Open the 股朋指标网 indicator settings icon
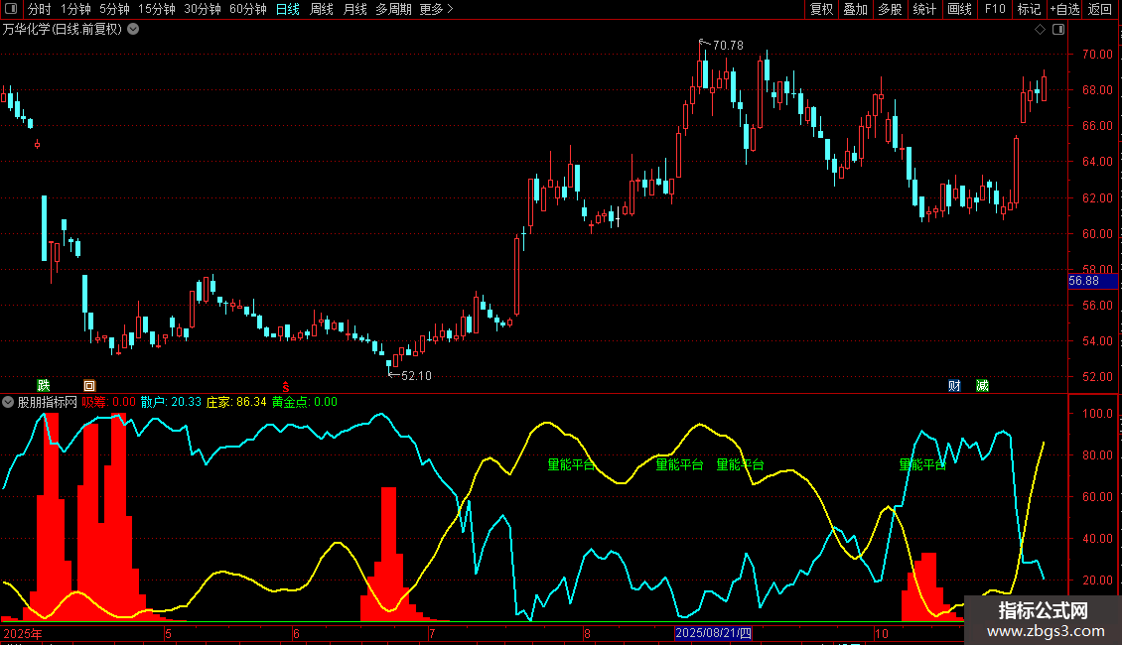The height and width of the screenshot is (645, 1122). pyautogui.click(x=8, y=402)
